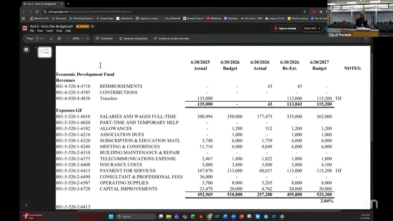Open the Tools menu

pos(59,31)
